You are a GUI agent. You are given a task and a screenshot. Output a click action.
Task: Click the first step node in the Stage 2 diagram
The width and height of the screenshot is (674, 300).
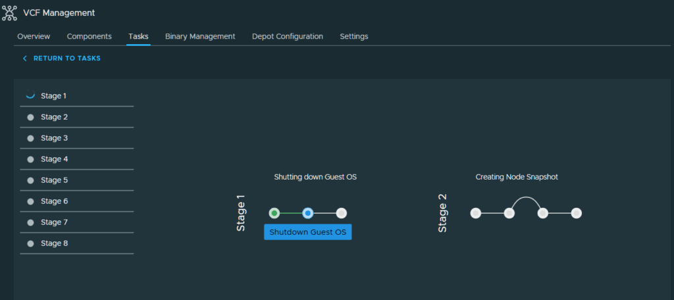475,213
